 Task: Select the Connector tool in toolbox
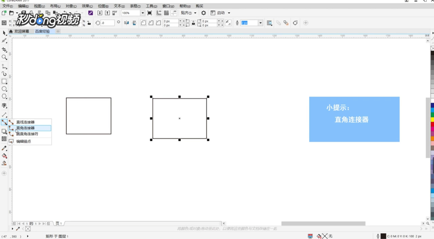[4, 122]
